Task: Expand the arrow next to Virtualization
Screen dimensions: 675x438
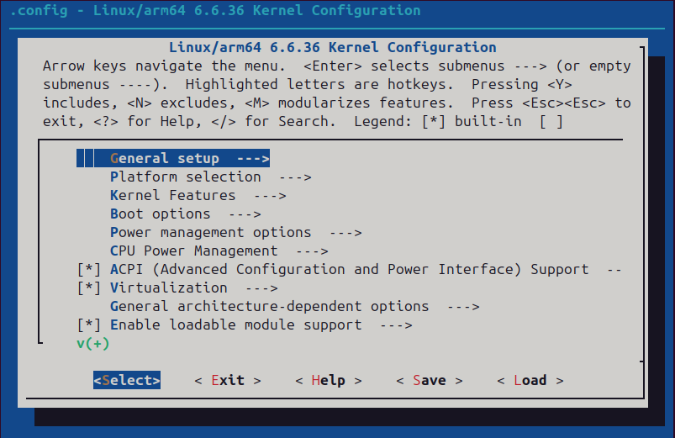Action: pos(261,288)
